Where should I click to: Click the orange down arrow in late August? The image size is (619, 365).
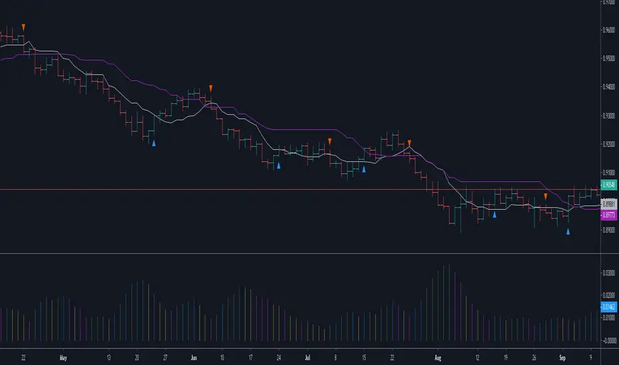546,196
